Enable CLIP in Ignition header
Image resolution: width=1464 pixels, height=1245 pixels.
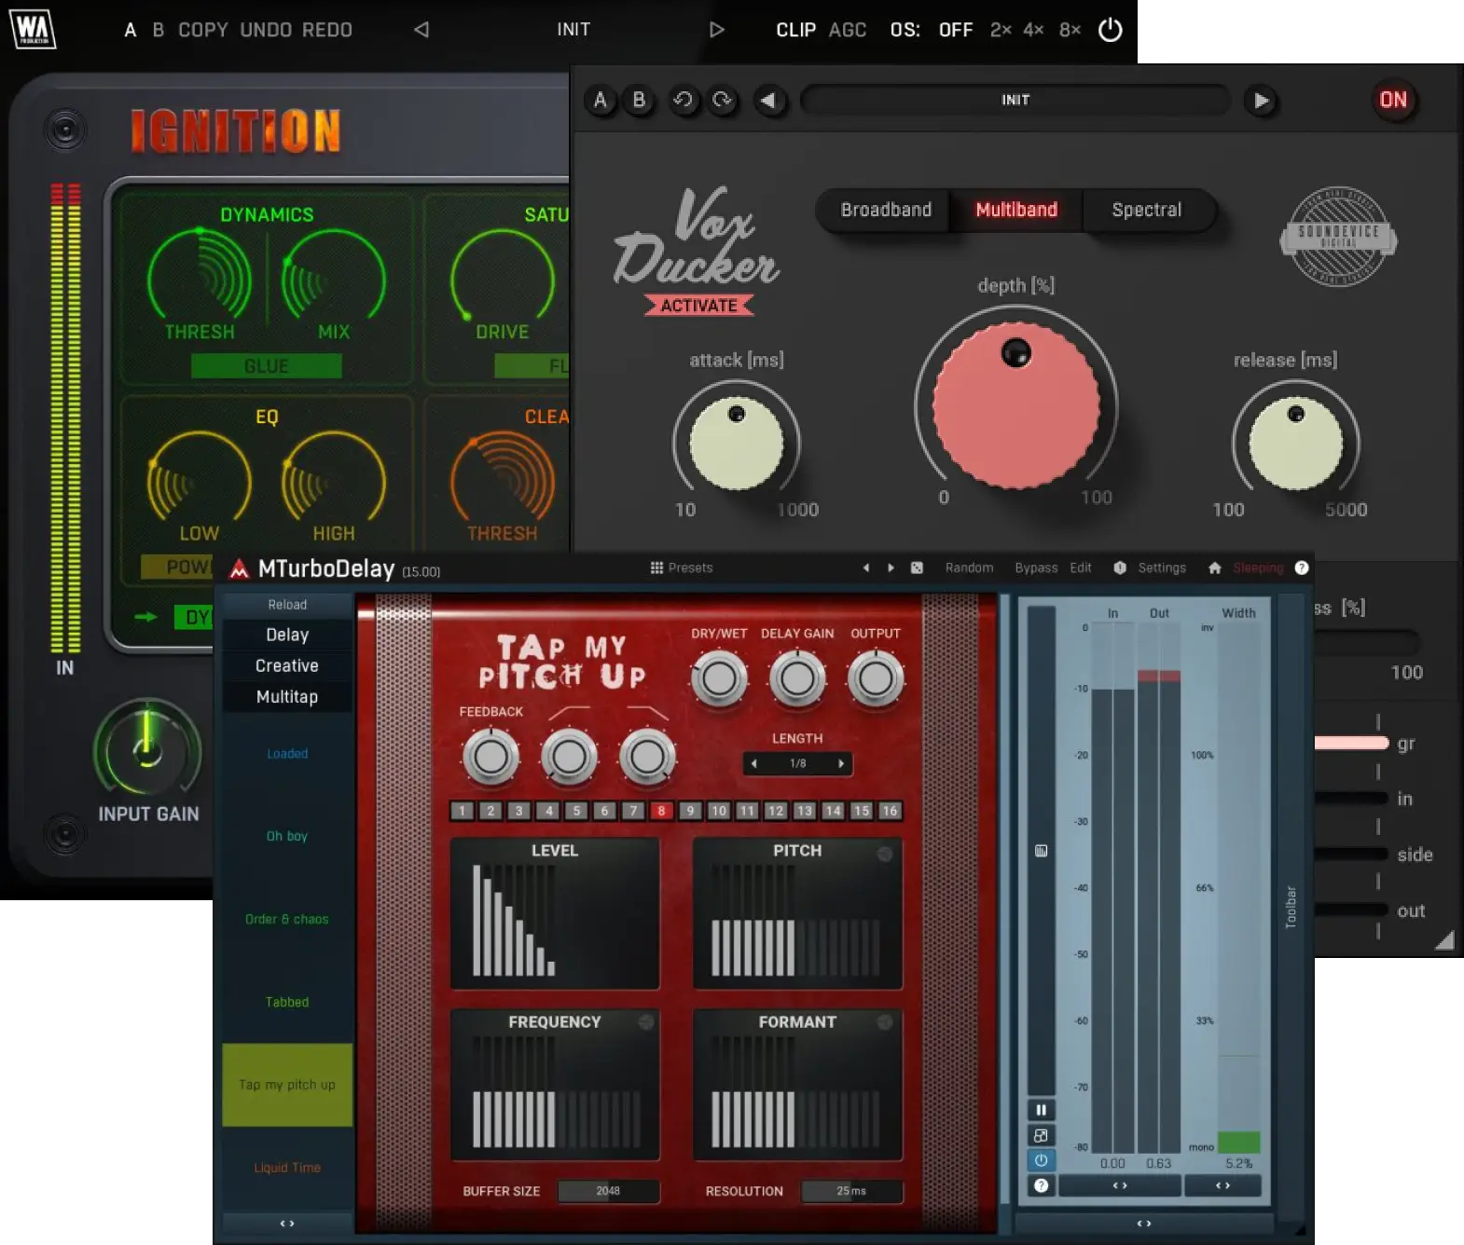[x=795, y=30]
